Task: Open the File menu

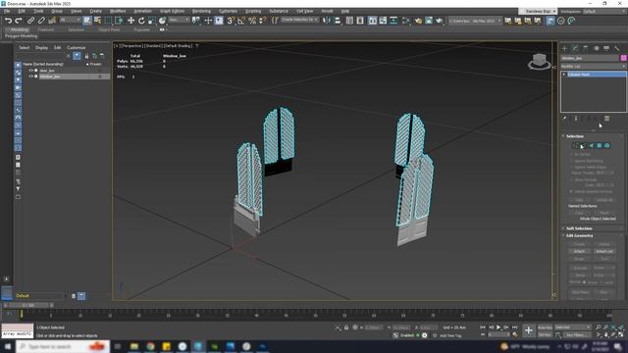Action: pyautogui.click(x=7, y=11)
